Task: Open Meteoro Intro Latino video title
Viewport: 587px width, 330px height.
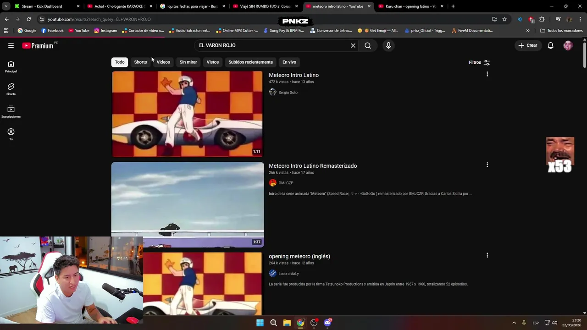Action: point(293,75)
